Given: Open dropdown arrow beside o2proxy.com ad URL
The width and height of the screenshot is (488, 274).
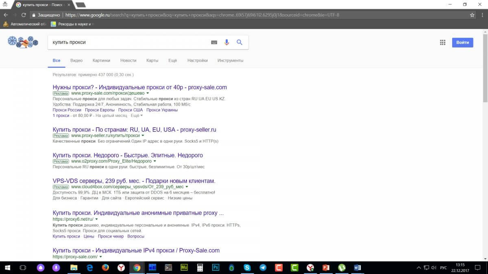Looking at the screenshot, I should (x=155, y=161).
